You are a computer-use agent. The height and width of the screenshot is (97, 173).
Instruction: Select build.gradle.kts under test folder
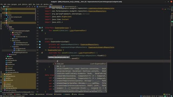[11, 60]
